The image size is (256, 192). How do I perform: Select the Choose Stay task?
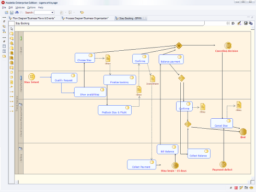pyautogui.click(x=85, y=58)
